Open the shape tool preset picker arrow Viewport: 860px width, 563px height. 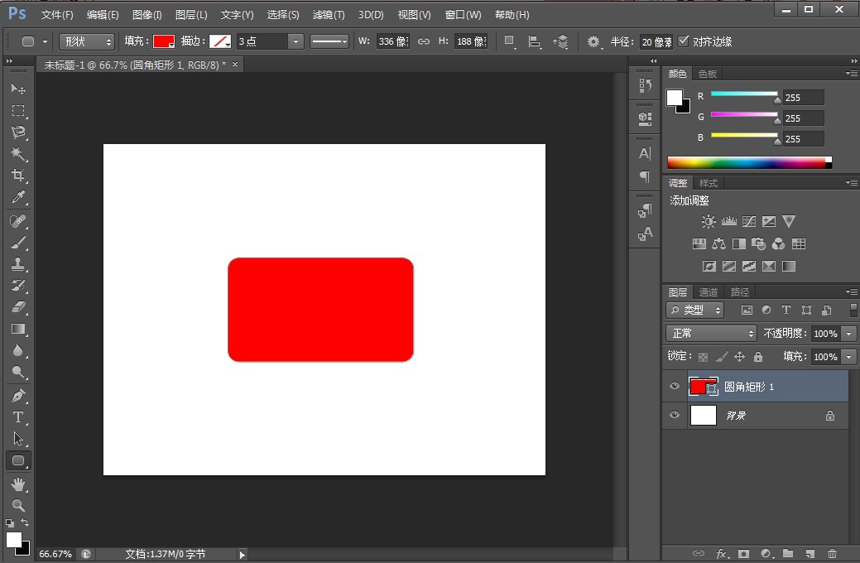point(45,41)
